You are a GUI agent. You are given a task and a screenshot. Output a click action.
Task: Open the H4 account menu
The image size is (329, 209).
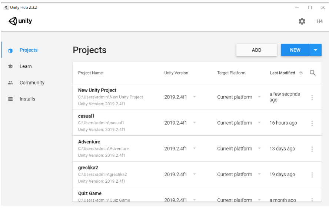[320, 21]
